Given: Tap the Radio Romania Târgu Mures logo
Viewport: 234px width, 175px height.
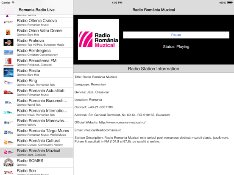Looking at the screenshot, I should pos(8,132).
